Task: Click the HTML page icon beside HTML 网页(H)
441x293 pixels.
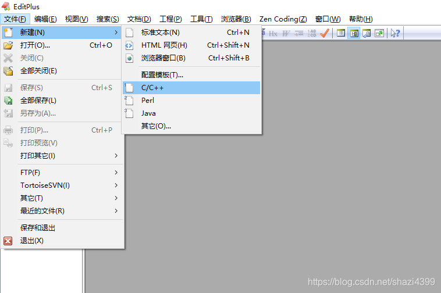Action: 129,45
